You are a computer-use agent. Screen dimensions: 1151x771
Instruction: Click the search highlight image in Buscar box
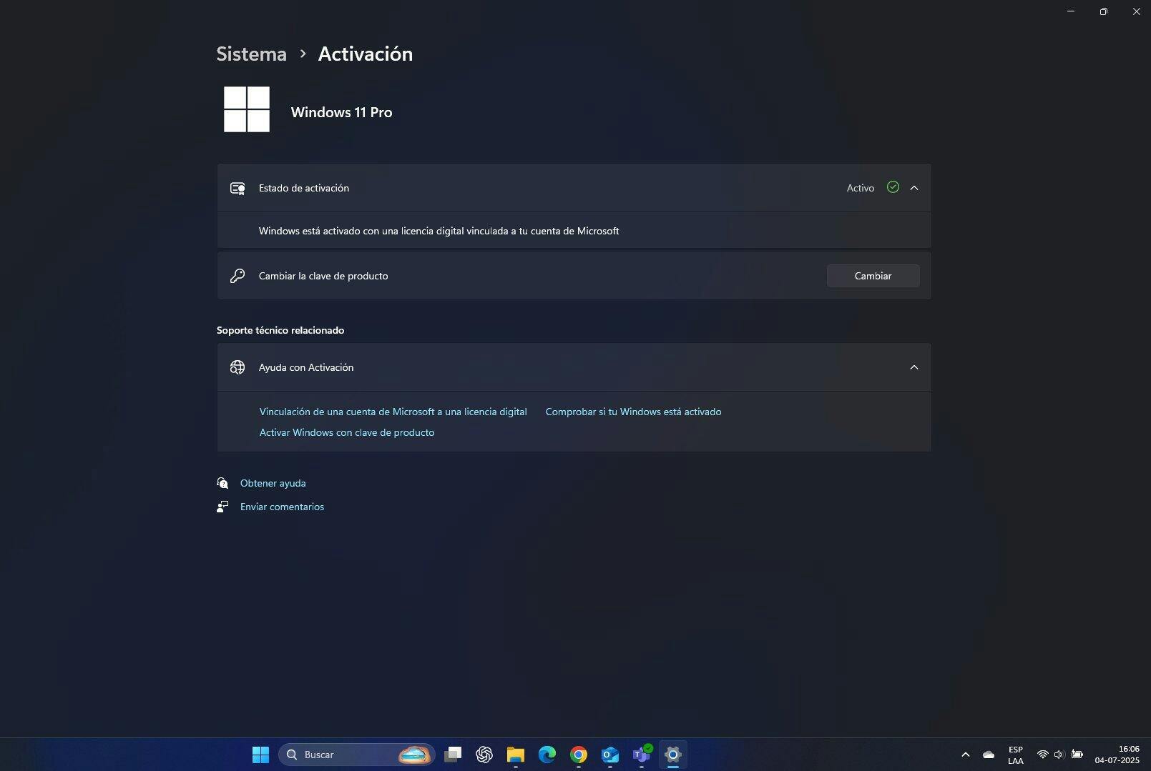(414, 755)
